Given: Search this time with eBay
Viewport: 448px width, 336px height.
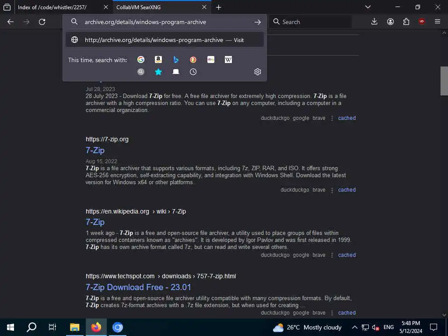Looking at the screenshot, I should point(211,59).
